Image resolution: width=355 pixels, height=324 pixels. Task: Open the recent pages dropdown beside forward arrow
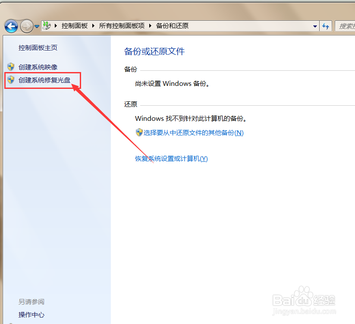click(x=37, y=26)
